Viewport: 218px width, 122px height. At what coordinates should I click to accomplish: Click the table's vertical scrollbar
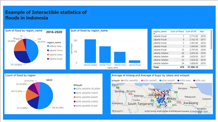[211, 40]
